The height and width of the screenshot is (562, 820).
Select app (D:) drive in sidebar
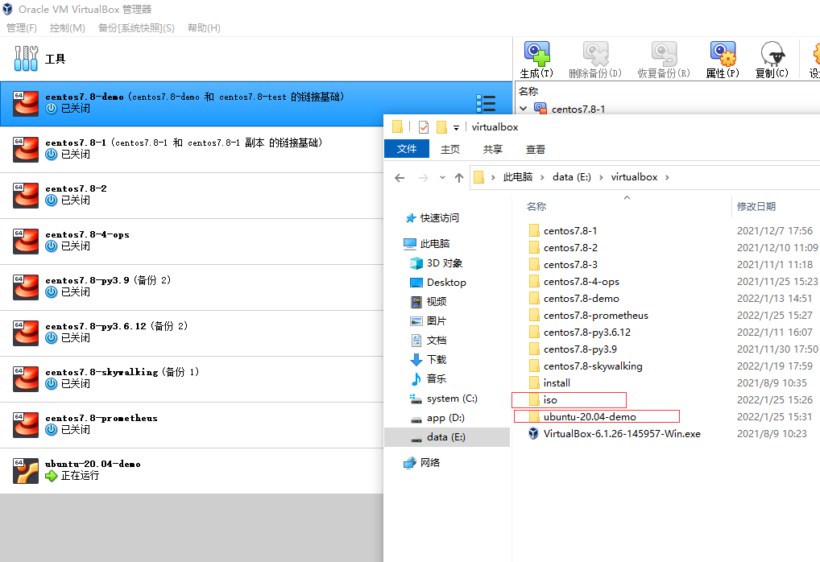point(445,418)
